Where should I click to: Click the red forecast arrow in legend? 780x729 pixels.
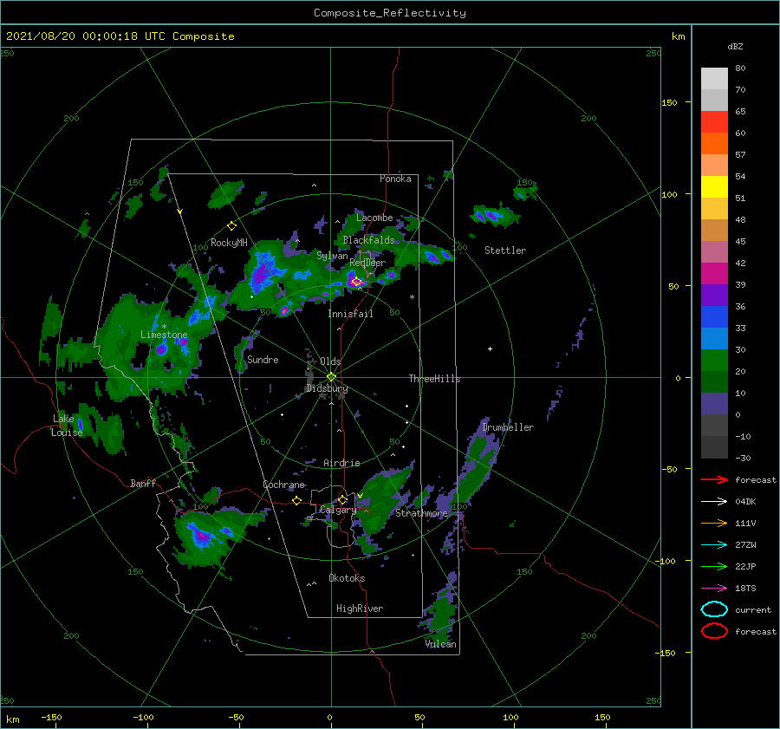pos(714,479)
